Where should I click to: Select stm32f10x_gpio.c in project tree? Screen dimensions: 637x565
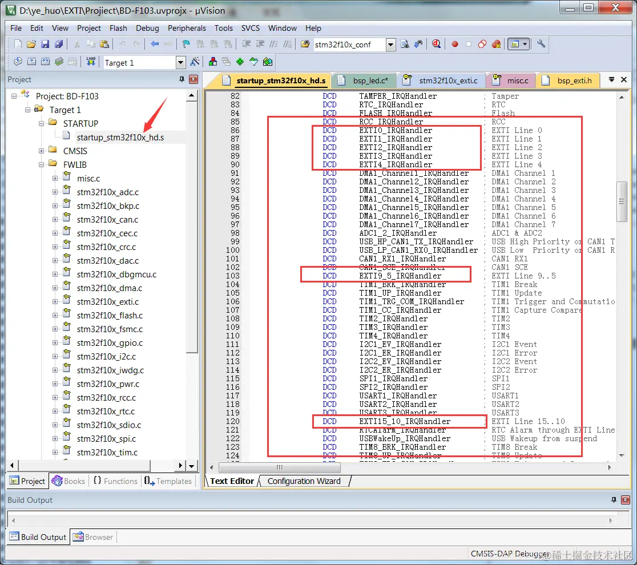[110, 343]
